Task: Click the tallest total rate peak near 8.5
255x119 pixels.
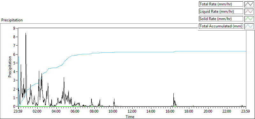Action: coord(26,33)
